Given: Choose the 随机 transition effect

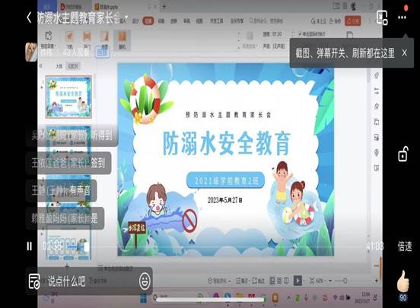Looking at the screenshot, I should tap(123, 40).
